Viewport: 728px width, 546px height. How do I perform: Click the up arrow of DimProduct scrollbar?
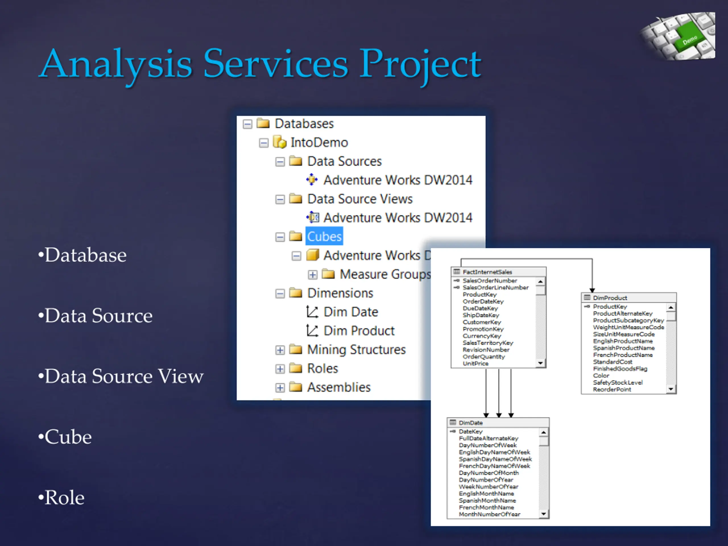671,307
